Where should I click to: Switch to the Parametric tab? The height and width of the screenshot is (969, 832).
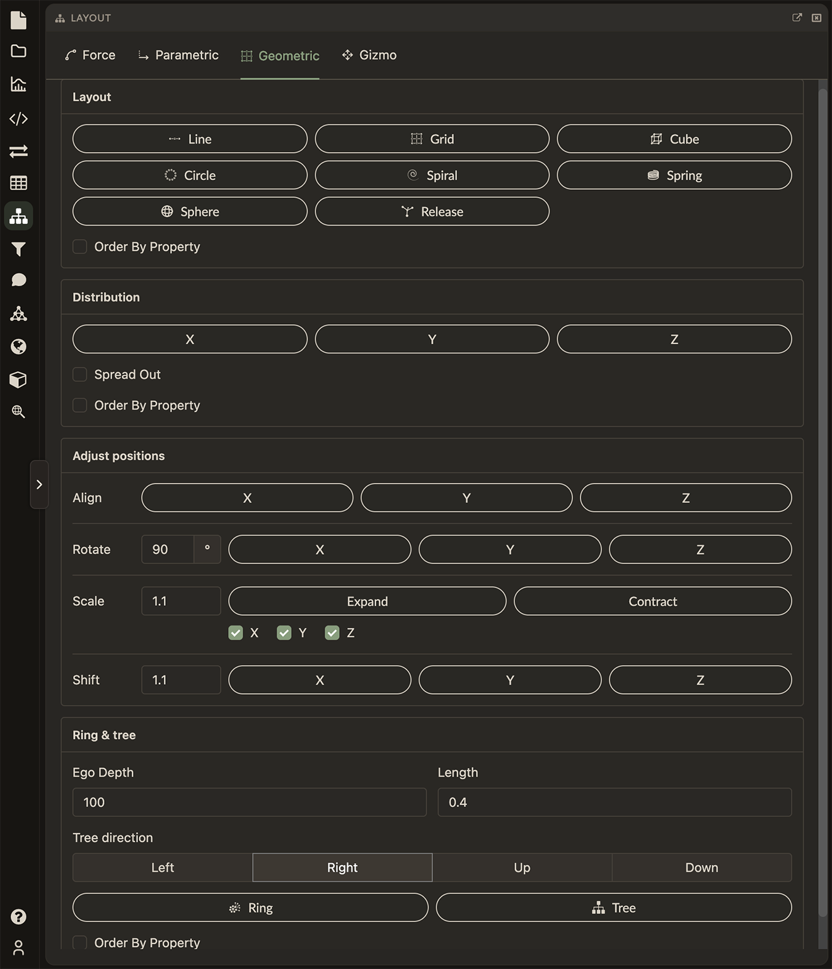(178, 55)
